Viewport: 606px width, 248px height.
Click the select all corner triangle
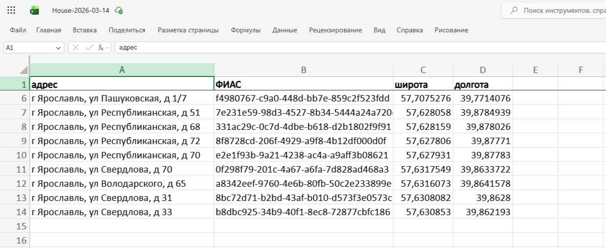(x=23, y=71)
